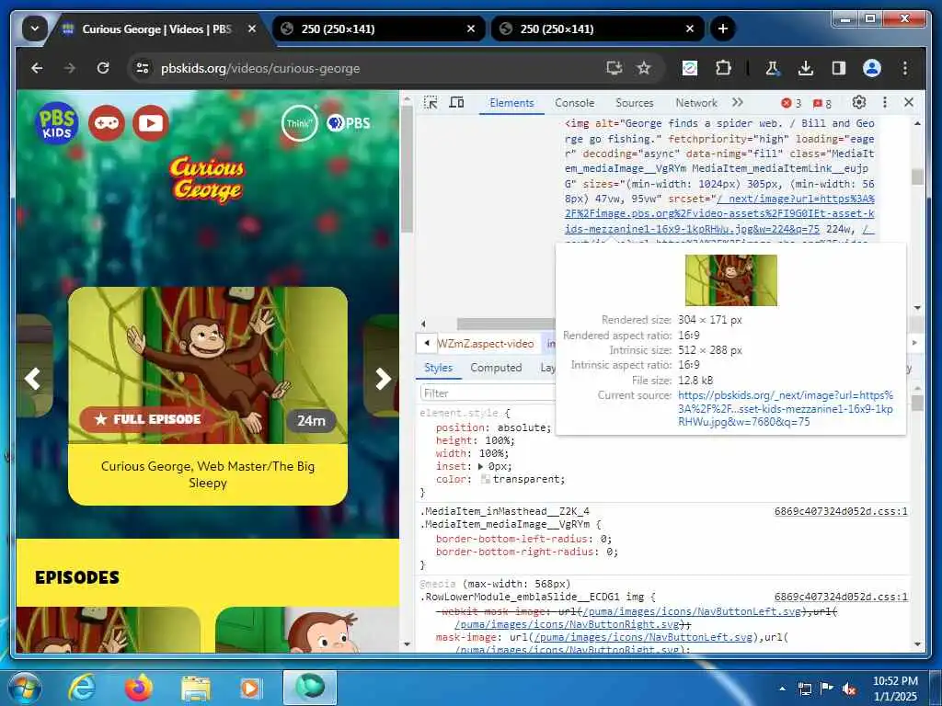
Task: Play Web Master/The Big Sleepy thumbnail
Action: [208, 365]
